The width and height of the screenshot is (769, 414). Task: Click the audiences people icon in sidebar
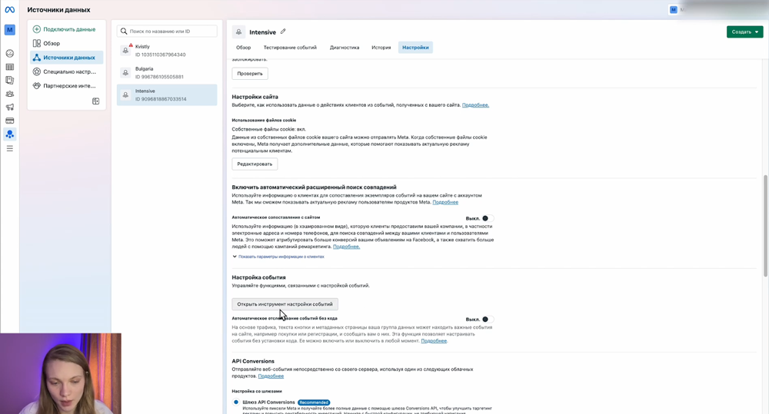[10, 94]
